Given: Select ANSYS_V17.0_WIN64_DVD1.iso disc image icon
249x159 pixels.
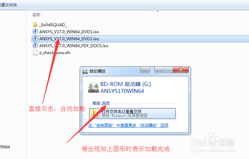Looking at the screenshot, I should (35, 32).
